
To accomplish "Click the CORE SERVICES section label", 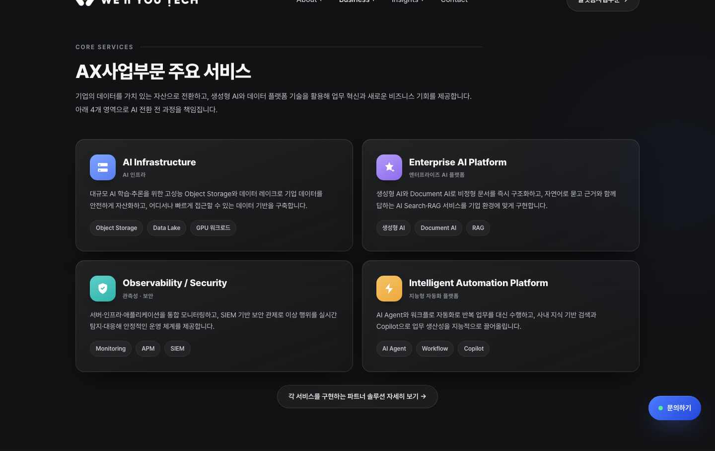I will (x=104, y=47).
